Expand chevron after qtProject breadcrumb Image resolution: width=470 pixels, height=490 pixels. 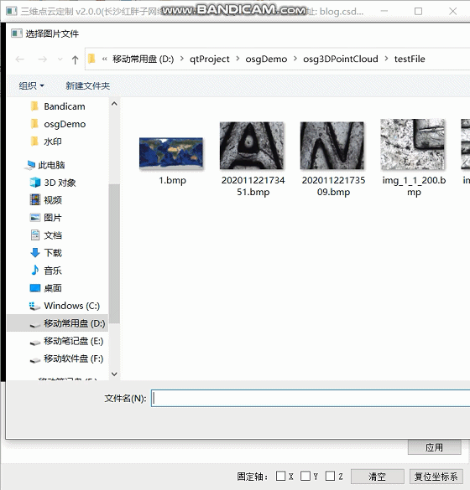238,59
